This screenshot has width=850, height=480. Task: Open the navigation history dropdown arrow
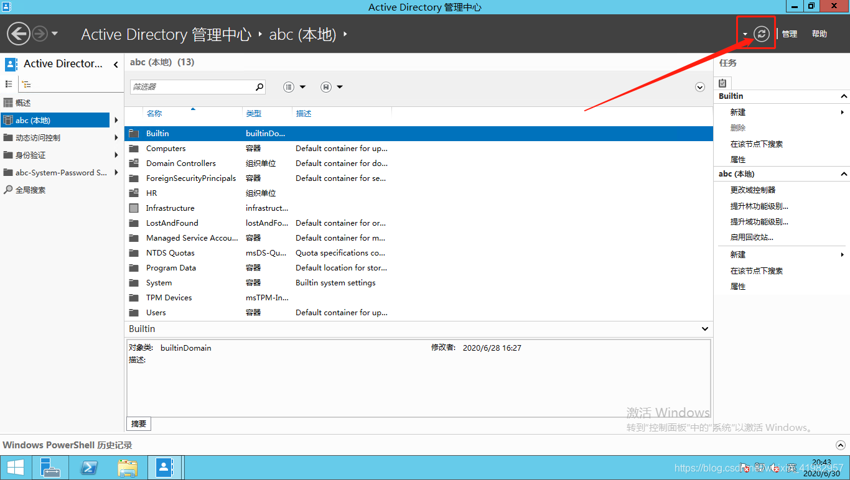pyautogui.click(x=55, y=34)
